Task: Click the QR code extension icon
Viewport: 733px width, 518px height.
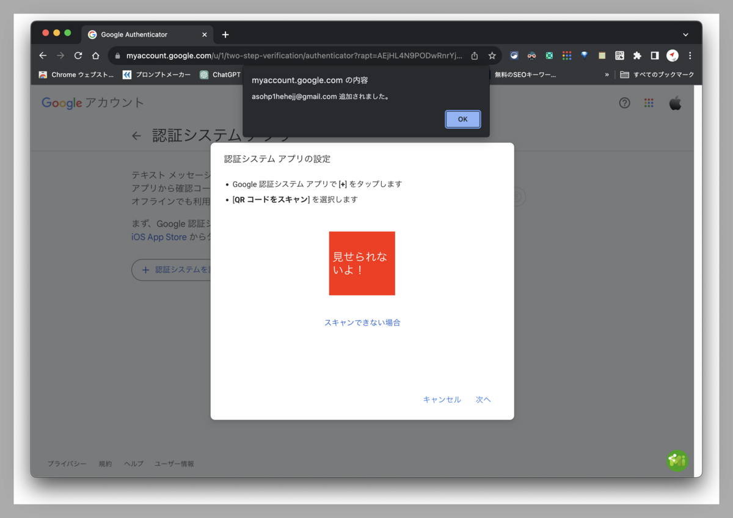Action: 619,56
